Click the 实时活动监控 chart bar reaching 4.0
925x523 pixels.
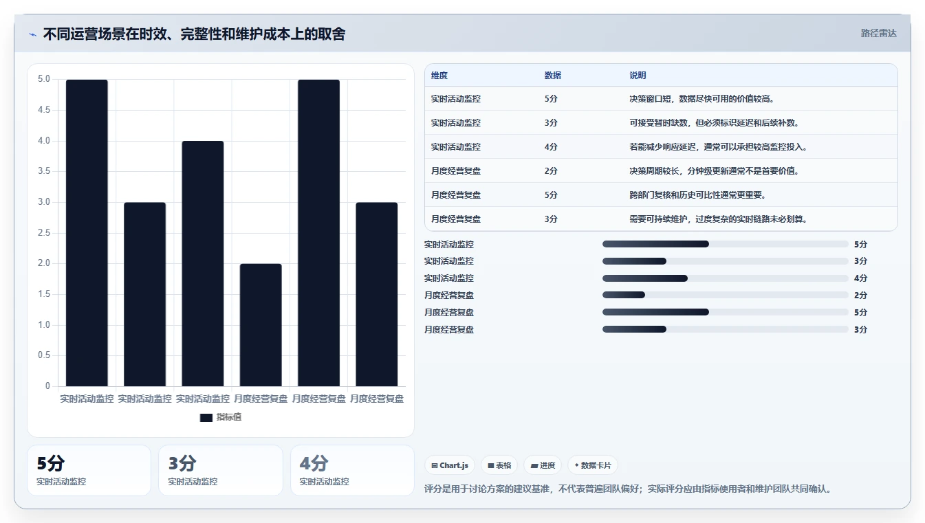(x=203, y=263)
